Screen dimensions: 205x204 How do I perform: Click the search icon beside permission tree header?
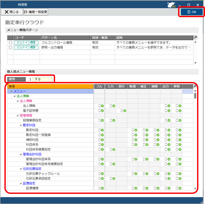(195, 86)
